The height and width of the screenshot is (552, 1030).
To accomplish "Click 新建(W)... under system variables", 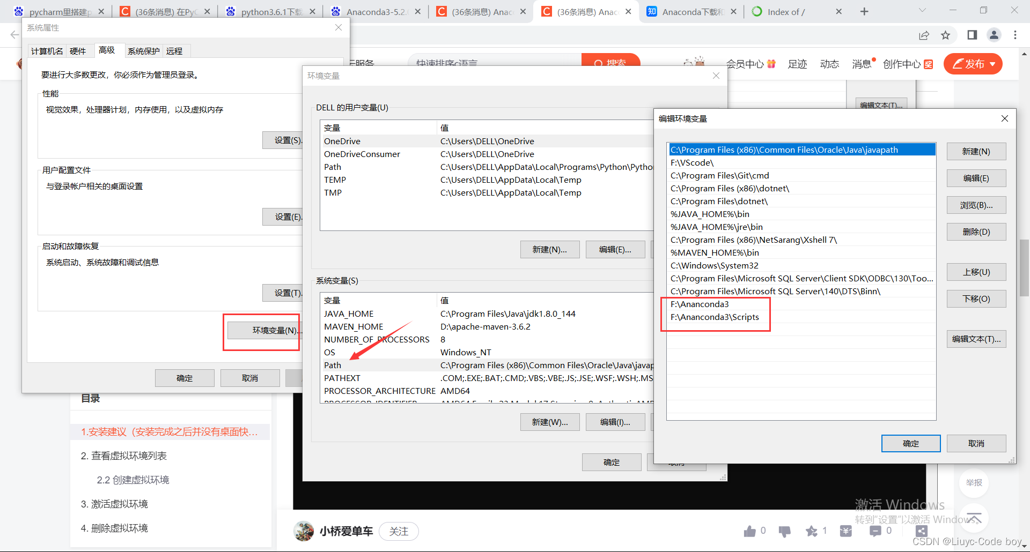I will [549, 422].
